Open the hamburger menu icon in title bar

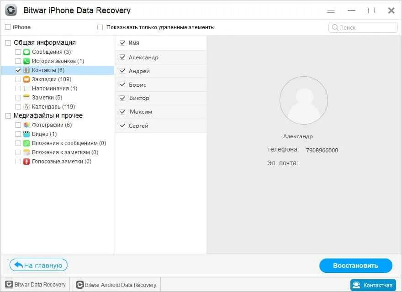[331, 10]
